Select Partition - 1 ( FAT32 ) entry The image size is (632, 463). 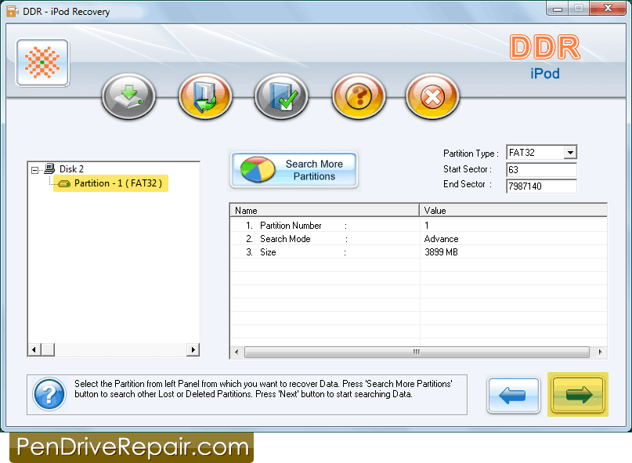click(x=118, y=183)
